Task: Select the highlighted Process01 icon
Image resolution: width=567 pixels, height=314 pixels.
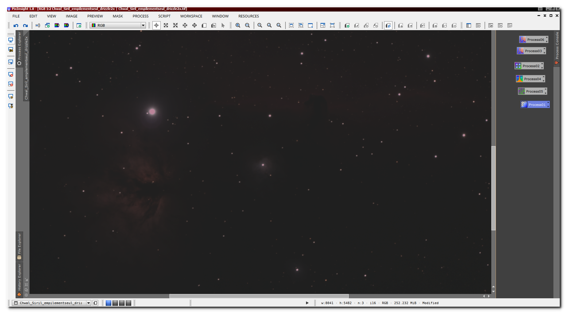Action: [x=535, y=105]
